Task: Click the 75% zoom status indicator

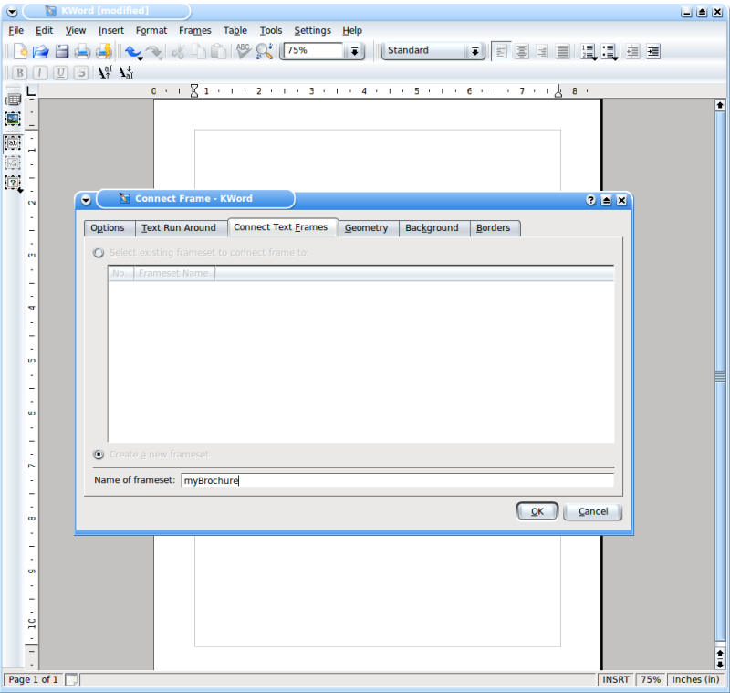Action: [651, 679]
